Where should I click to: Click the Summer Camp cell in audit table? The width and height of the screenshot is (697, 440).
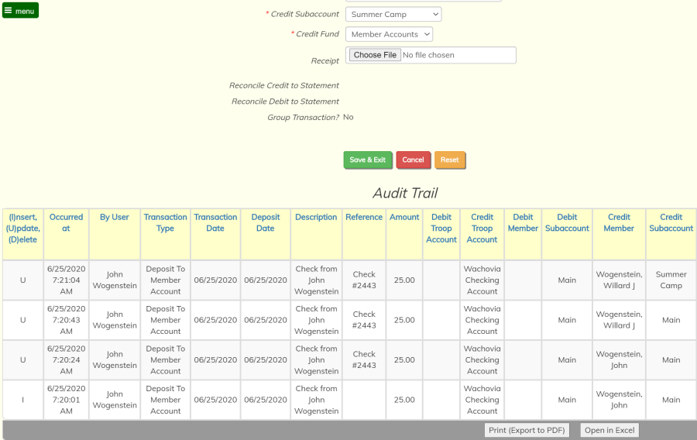point(671,280)
